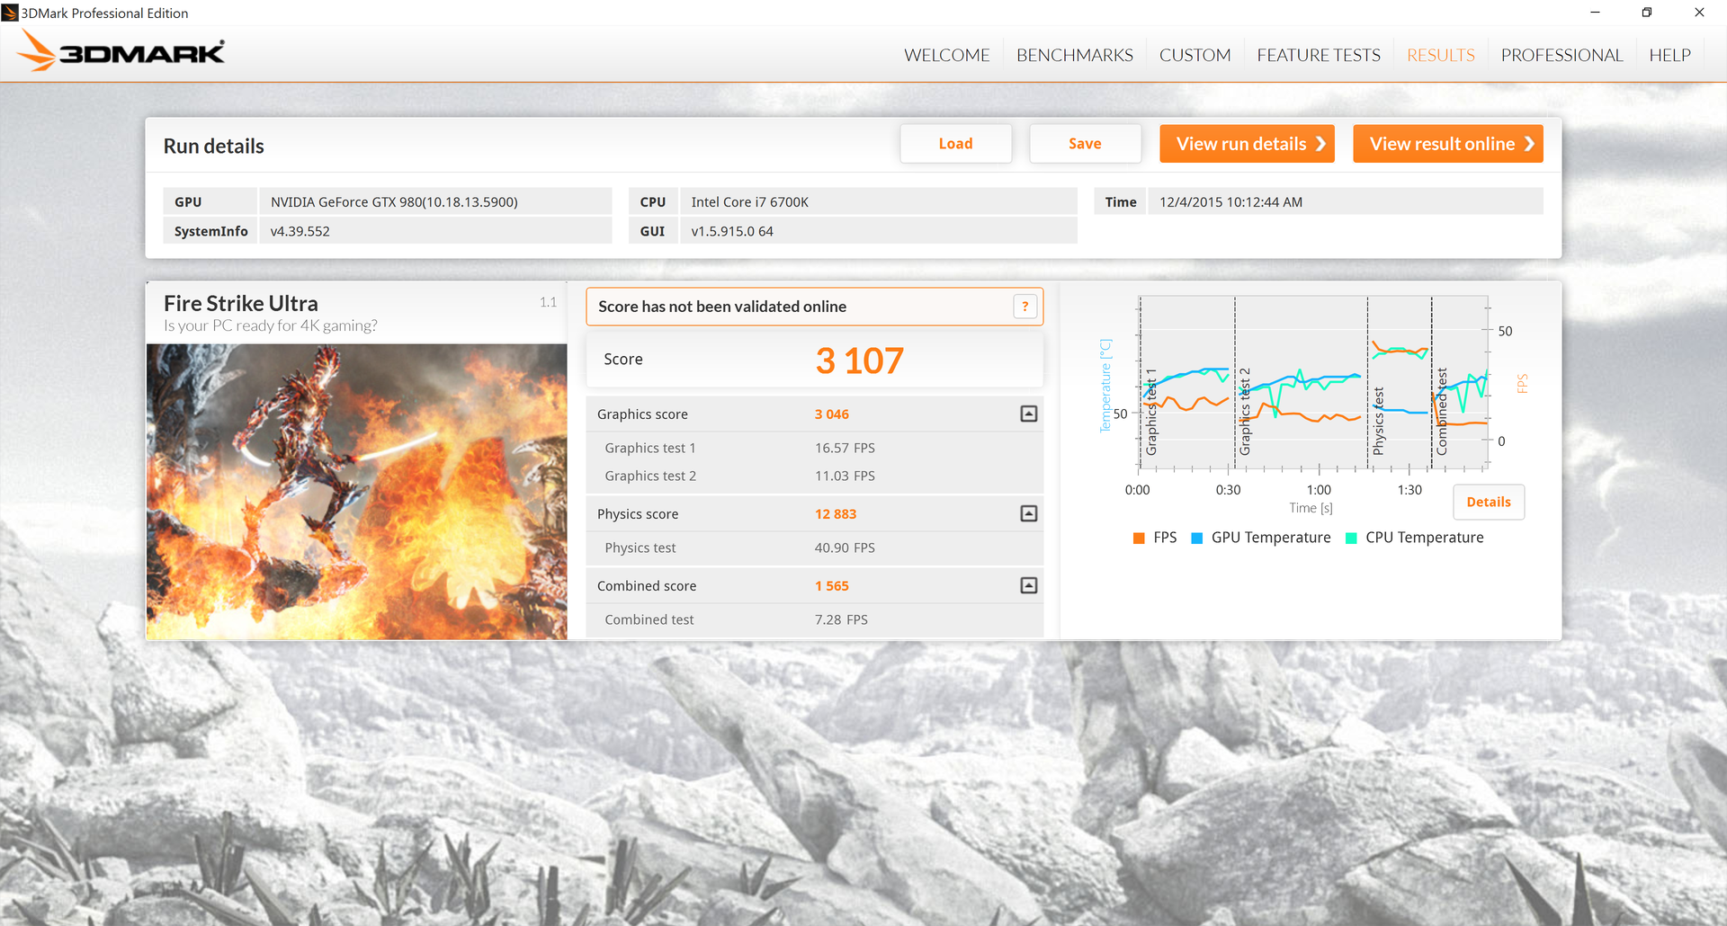Open the PROFESSIONAL tab
The image size is (1727, 926).
pyautogui.click(x=1561, y=55)
